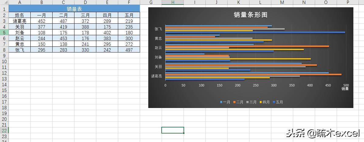The image size is (364, 142).
Task: Click the 500 tick label on the chart axis
Action: tap(346, 85)
